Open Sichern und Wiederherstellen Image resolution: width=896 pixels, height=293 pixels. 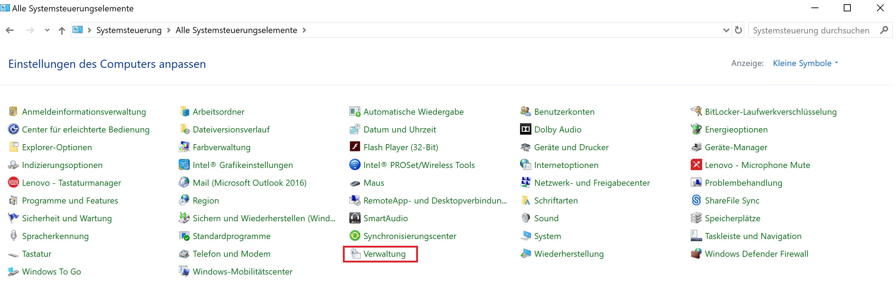pos(264,218)
